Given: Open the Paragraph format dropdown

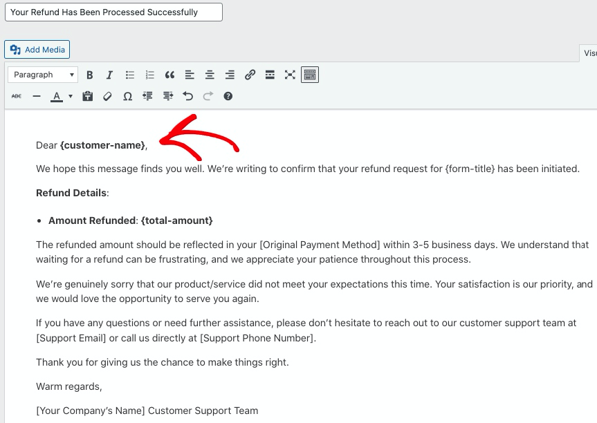Looking at the screenshot, I should [44, 75].
